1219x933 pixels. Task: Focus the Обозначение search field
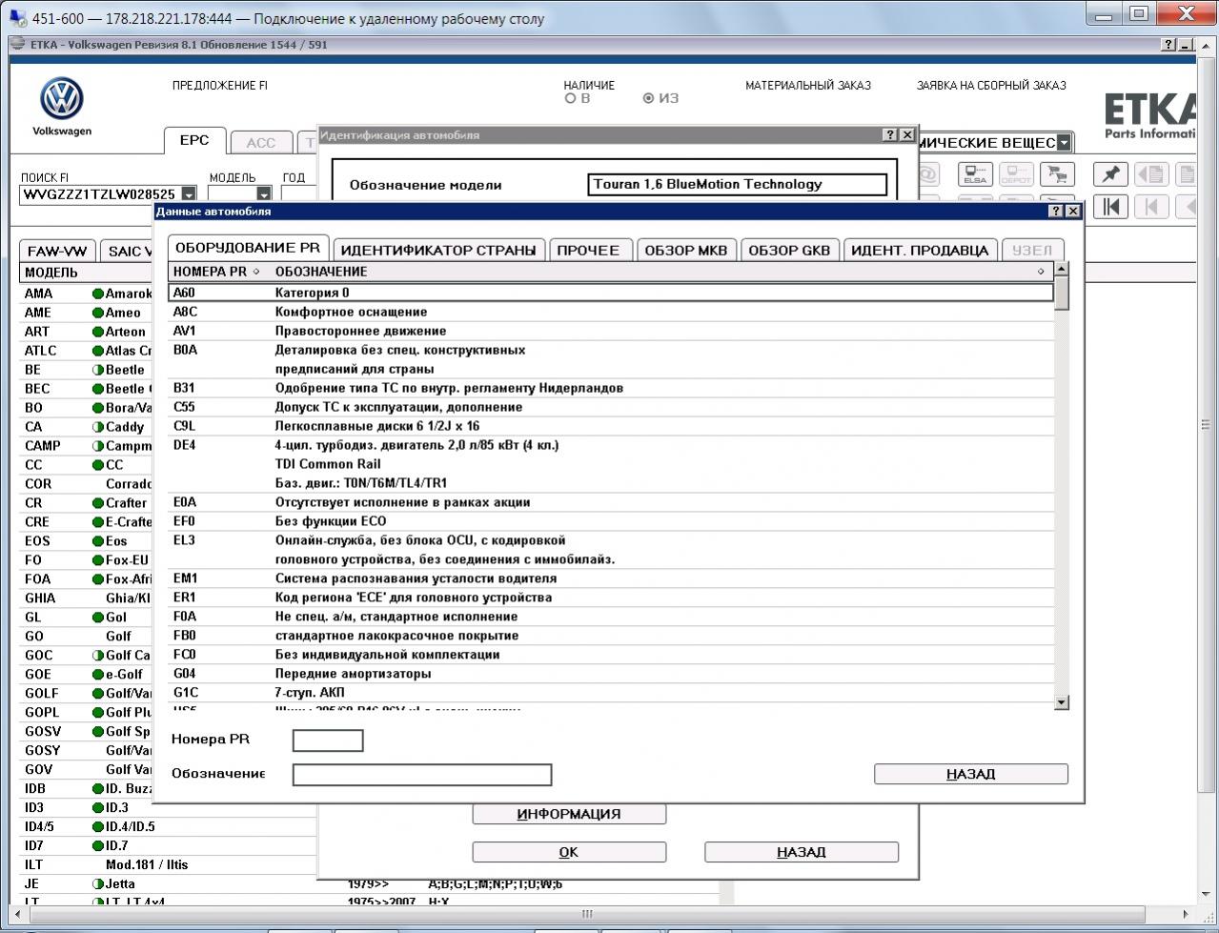click(x=422, y=775)
